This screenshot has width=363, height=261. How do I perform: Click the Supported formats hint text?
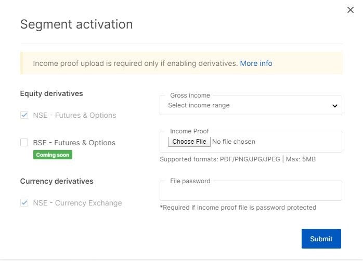237,159
